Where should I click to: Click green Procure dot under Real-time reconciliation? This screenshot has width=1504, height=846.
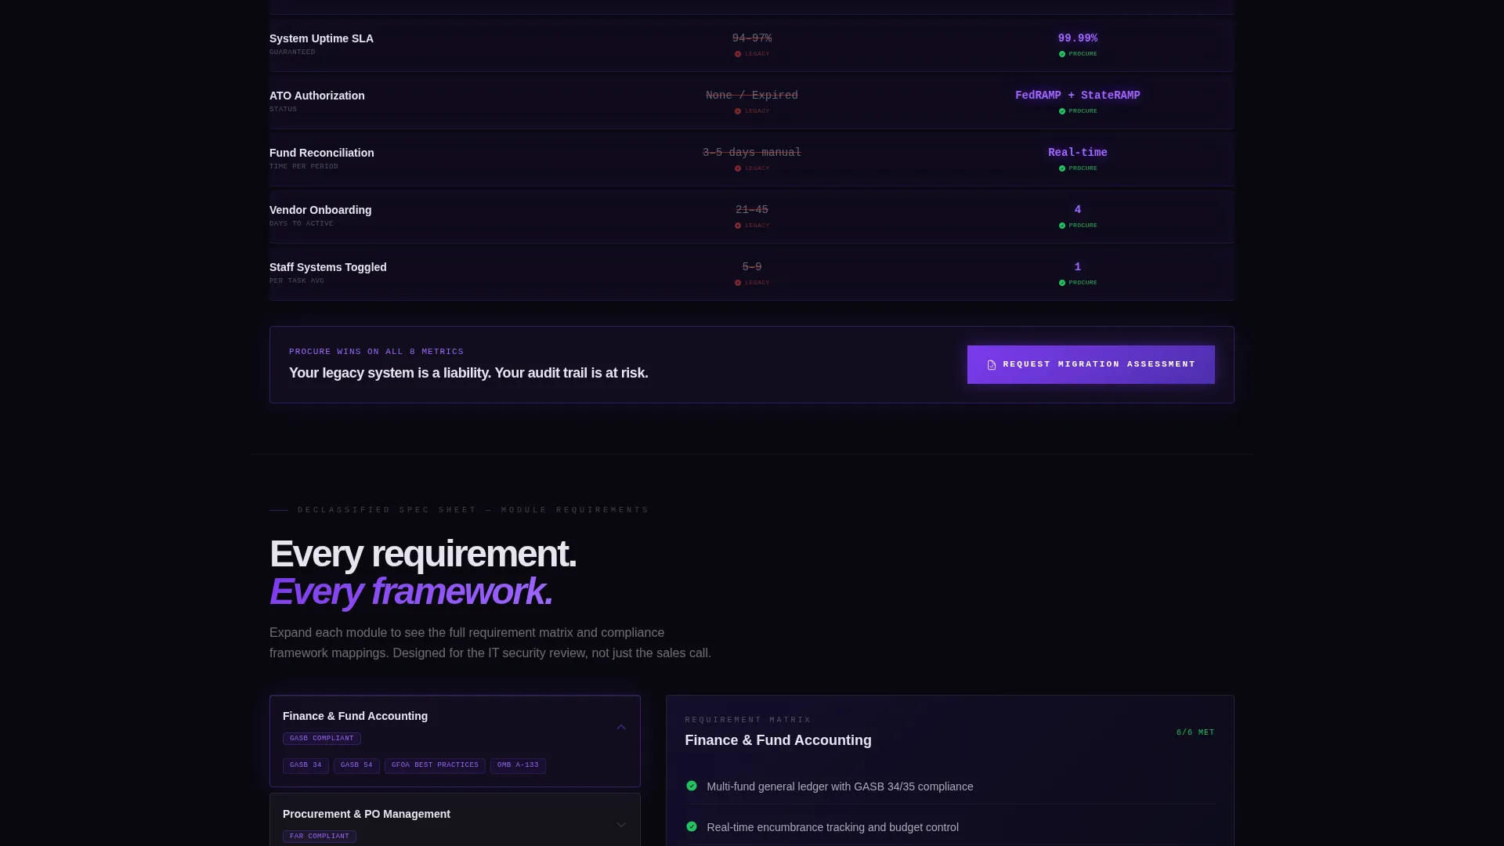click(x=1062, y=168)
